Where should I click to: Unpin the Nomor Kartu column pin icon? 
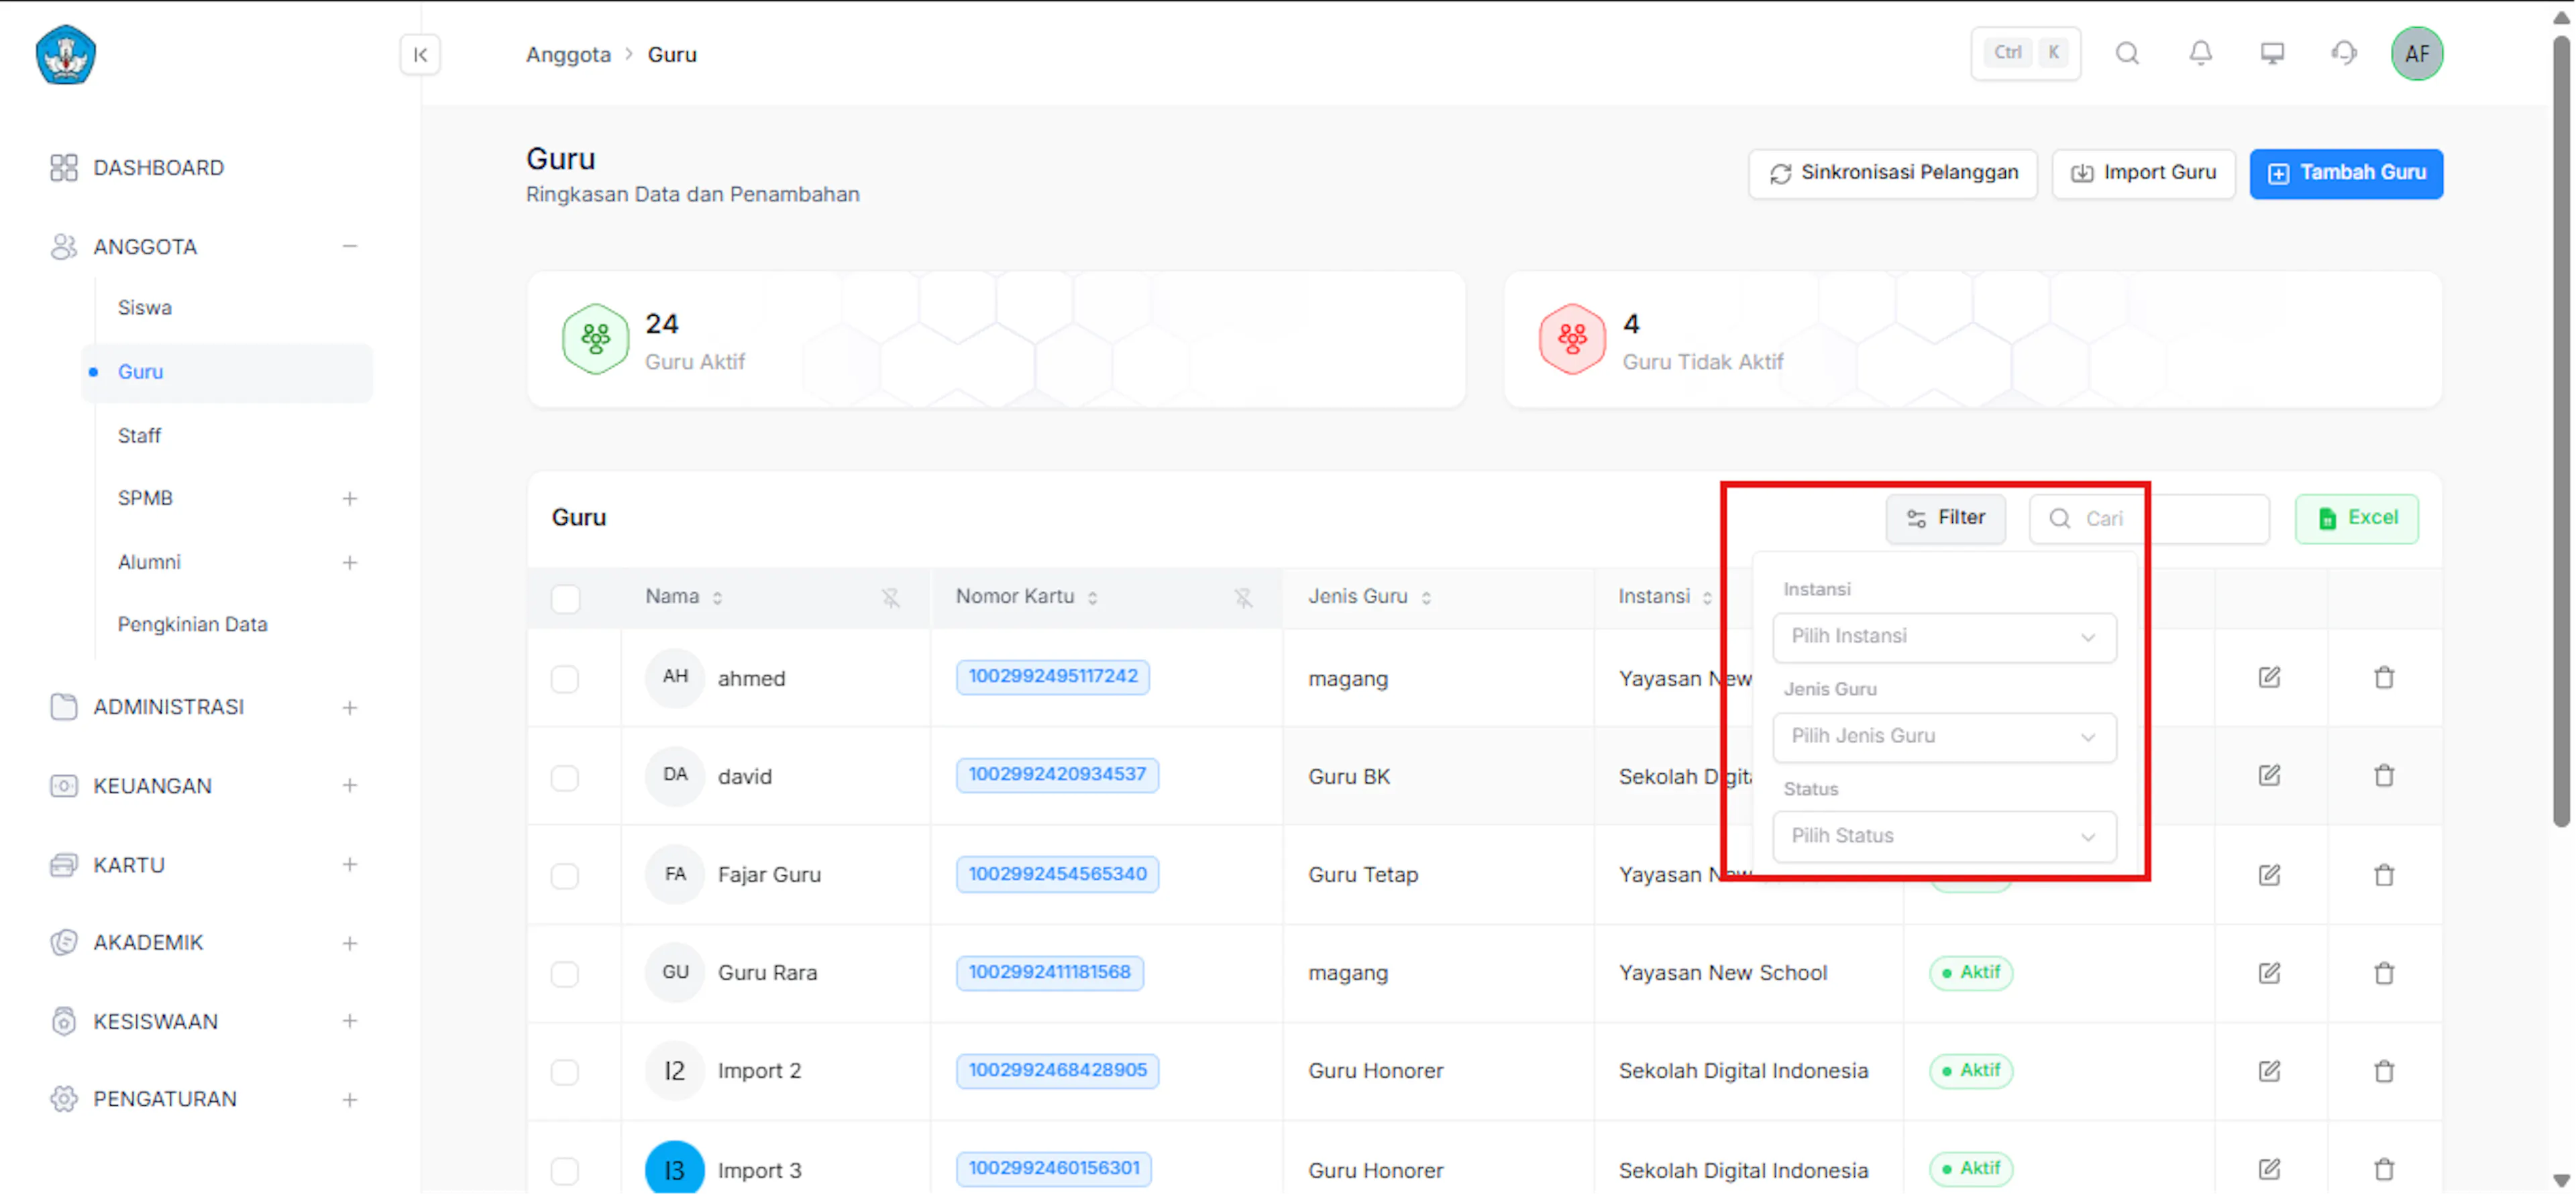(1243, 598)
